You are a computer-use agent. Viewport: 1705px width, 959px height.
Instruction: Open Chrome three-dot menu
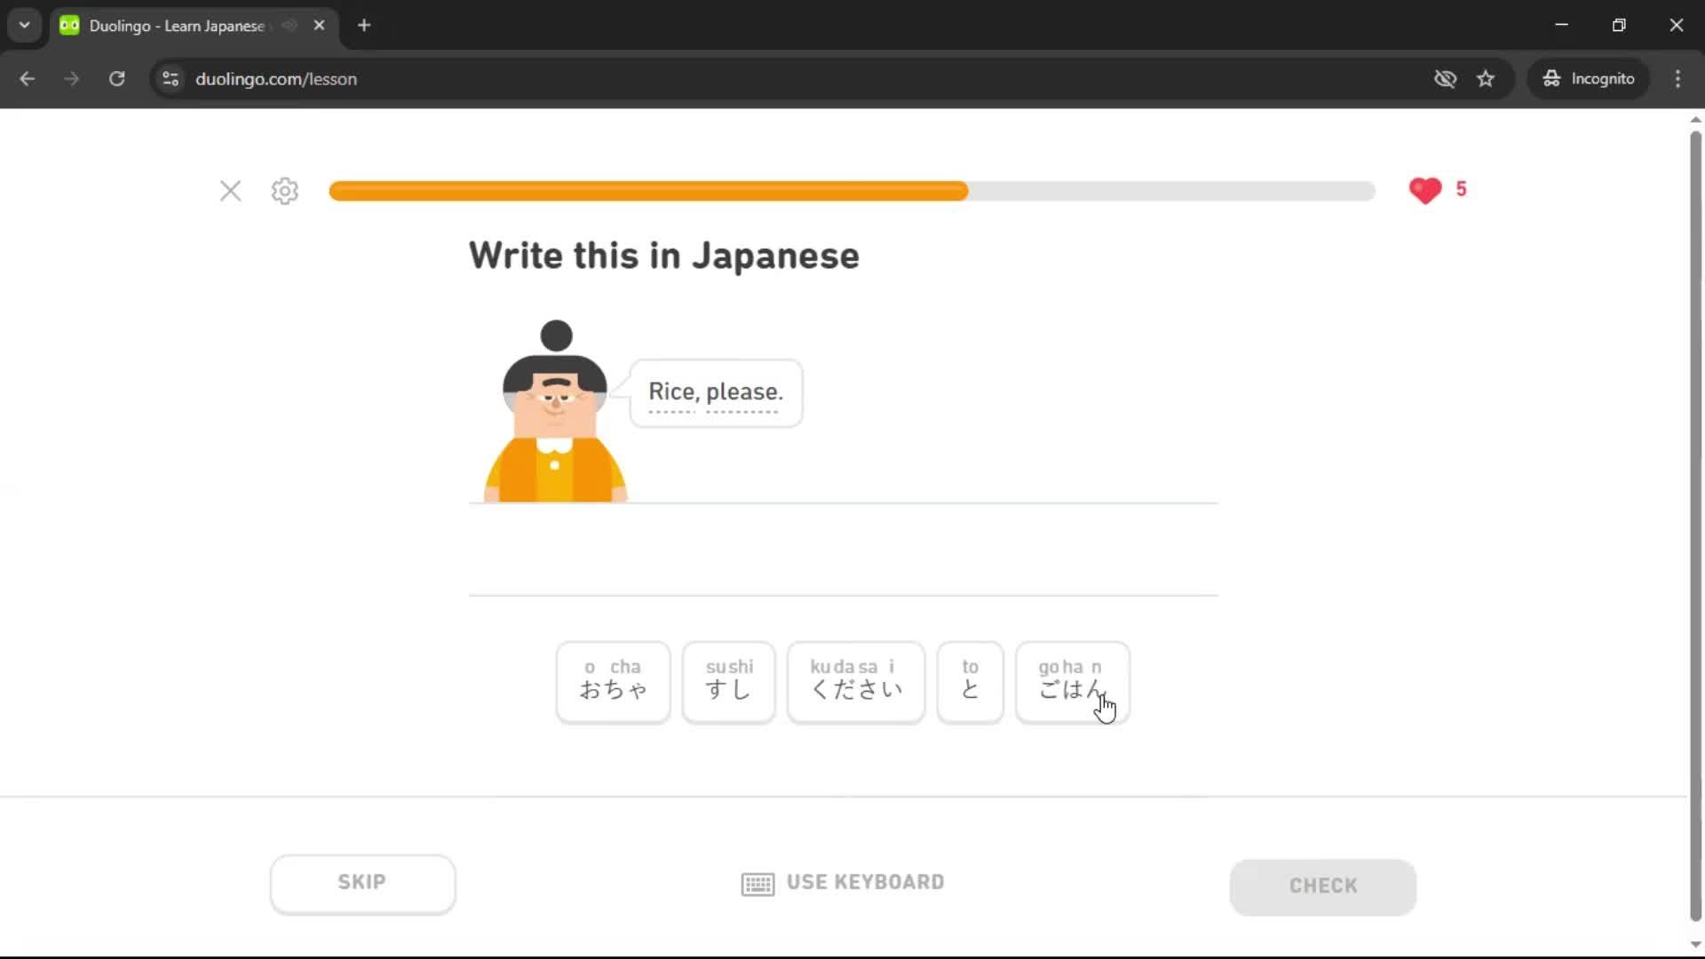pos(1677,79)
